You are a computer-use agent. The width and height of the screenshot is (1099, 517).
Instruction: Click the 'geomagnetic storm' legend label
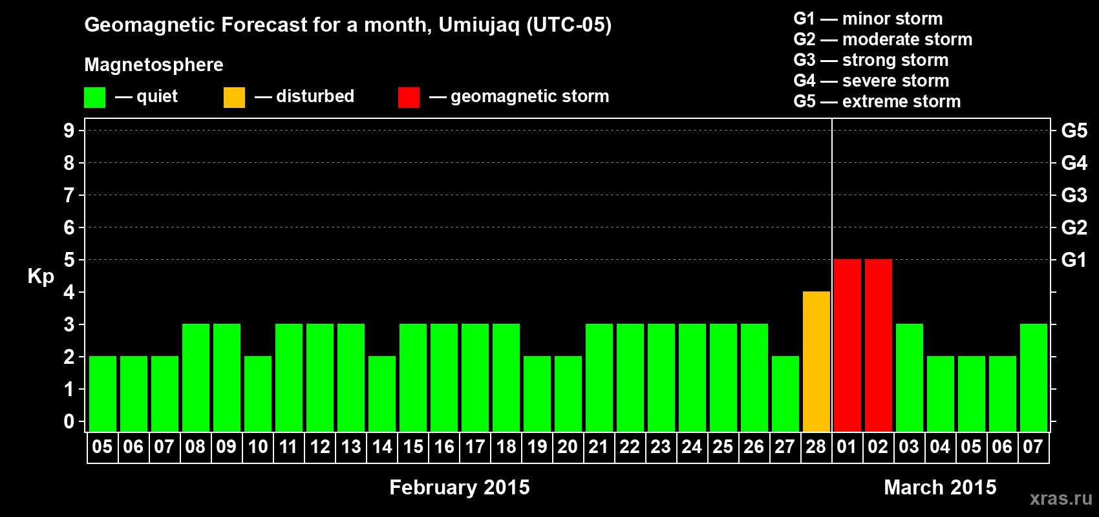(529, 96)
